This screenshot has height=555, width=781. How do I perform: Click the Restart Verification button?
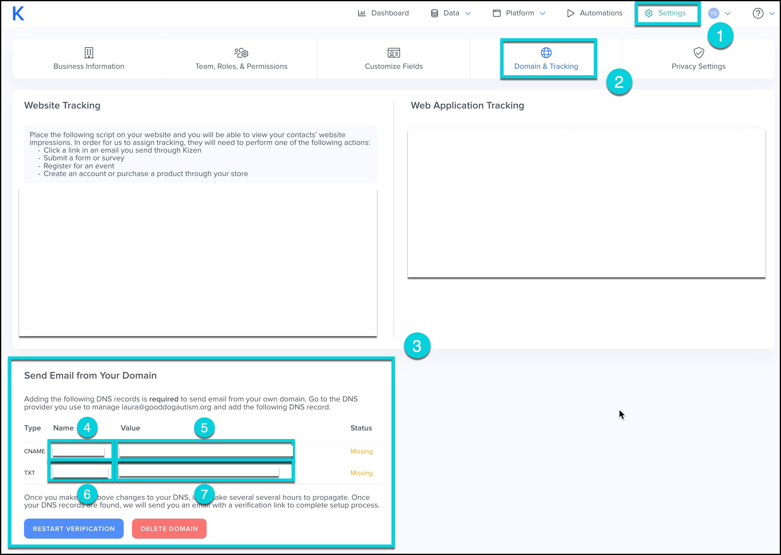[x=73, y=528]
